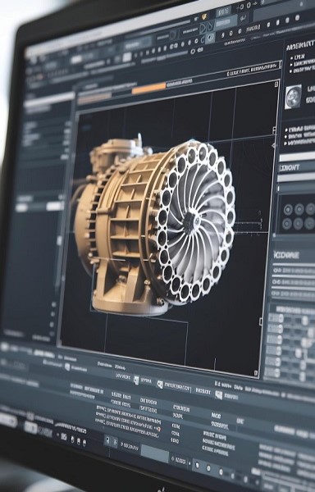The image size is (315, 492).
Task: Click the small square handle at viewport's bottom-right corner
Action: pyautogui.click(x=256, y=373)
